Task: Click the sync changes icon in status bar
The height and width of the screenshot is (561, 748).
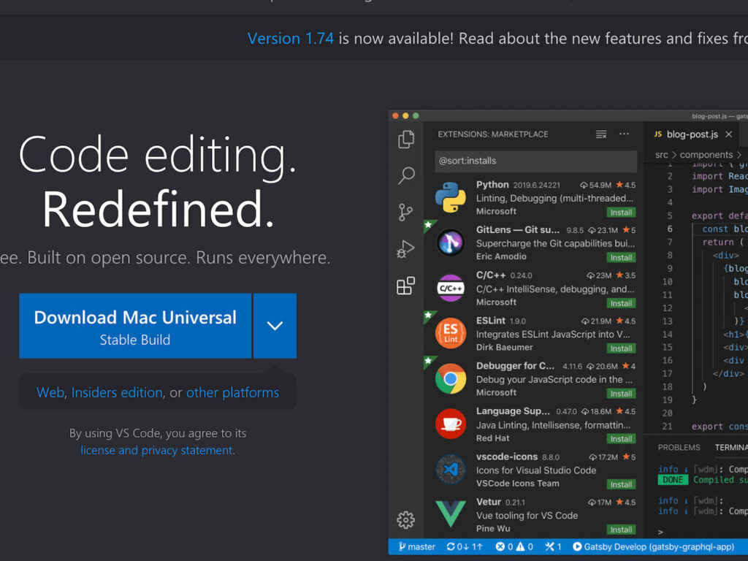Action: 465,546
